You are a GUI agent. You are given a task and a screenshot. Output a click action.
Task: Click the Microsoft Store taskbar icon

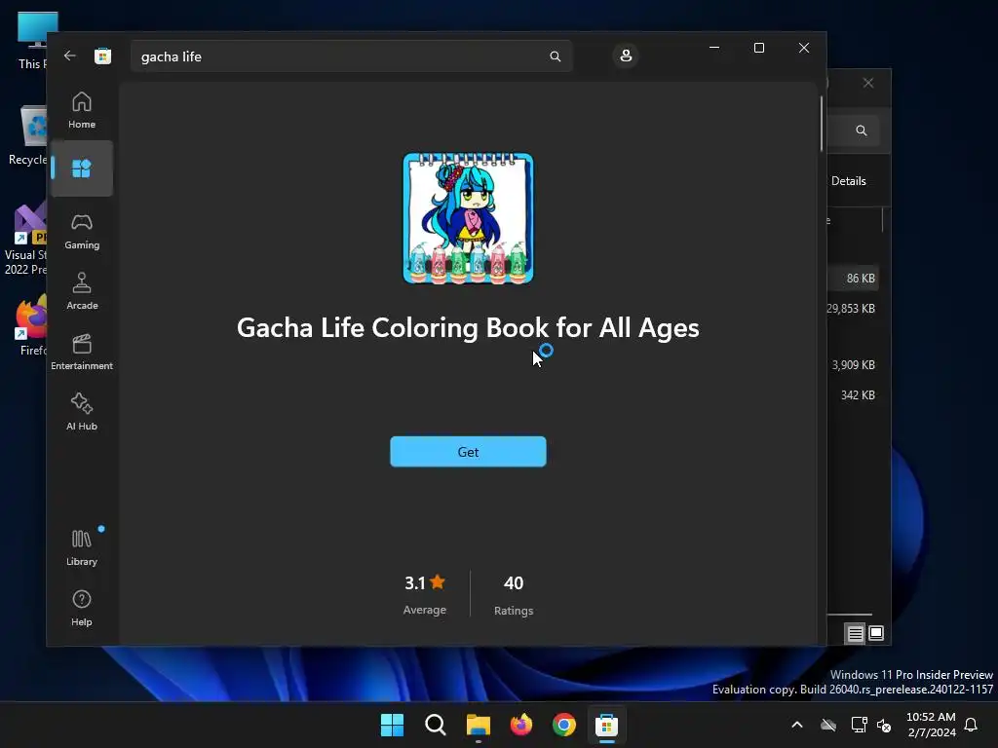pos(606,725)
